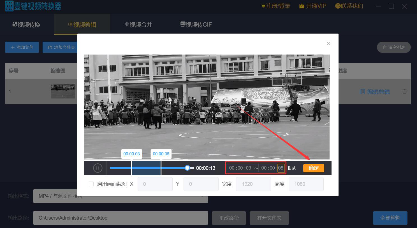Image resolution: width=417 pixels, height=228 pixels.
Task: Click the 全部剪辑 button
Action: click(390, 218)
